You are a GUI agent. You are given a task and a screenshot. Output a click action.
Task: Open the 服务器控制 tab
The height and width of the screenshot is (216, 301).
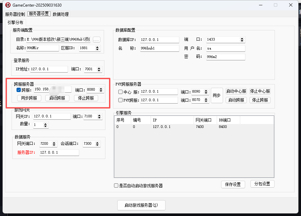click(15, 14)
